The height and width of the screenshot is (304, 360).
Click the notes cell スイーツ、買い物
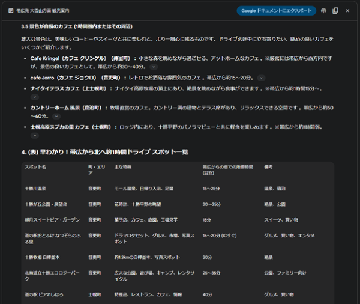click(x=281, y=220)
